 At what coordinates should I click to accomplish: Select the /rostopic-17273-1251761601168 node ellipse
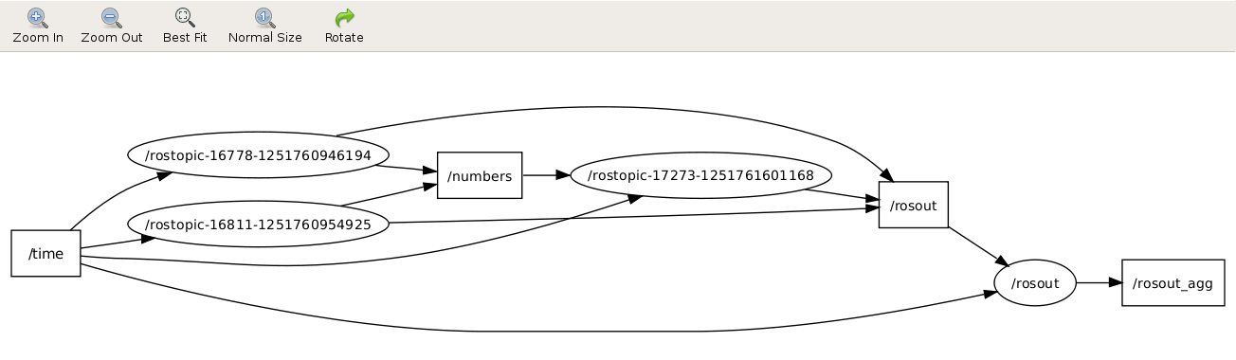pyautogui.click(x=700, y=175)
